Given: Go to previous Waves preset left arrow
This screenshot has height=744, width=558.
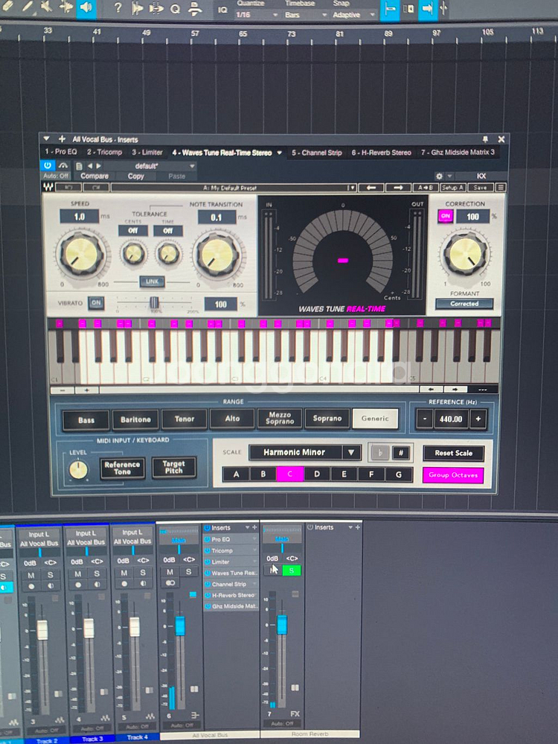Looking at the screenshot, I should point(371,188).
